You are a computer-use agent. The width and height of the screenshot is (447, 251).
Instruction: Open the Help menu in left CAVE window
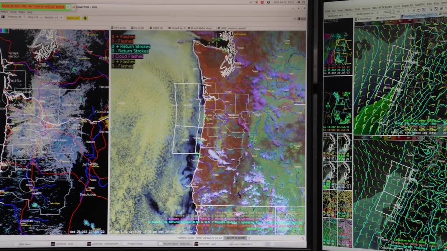coord(30,12)
